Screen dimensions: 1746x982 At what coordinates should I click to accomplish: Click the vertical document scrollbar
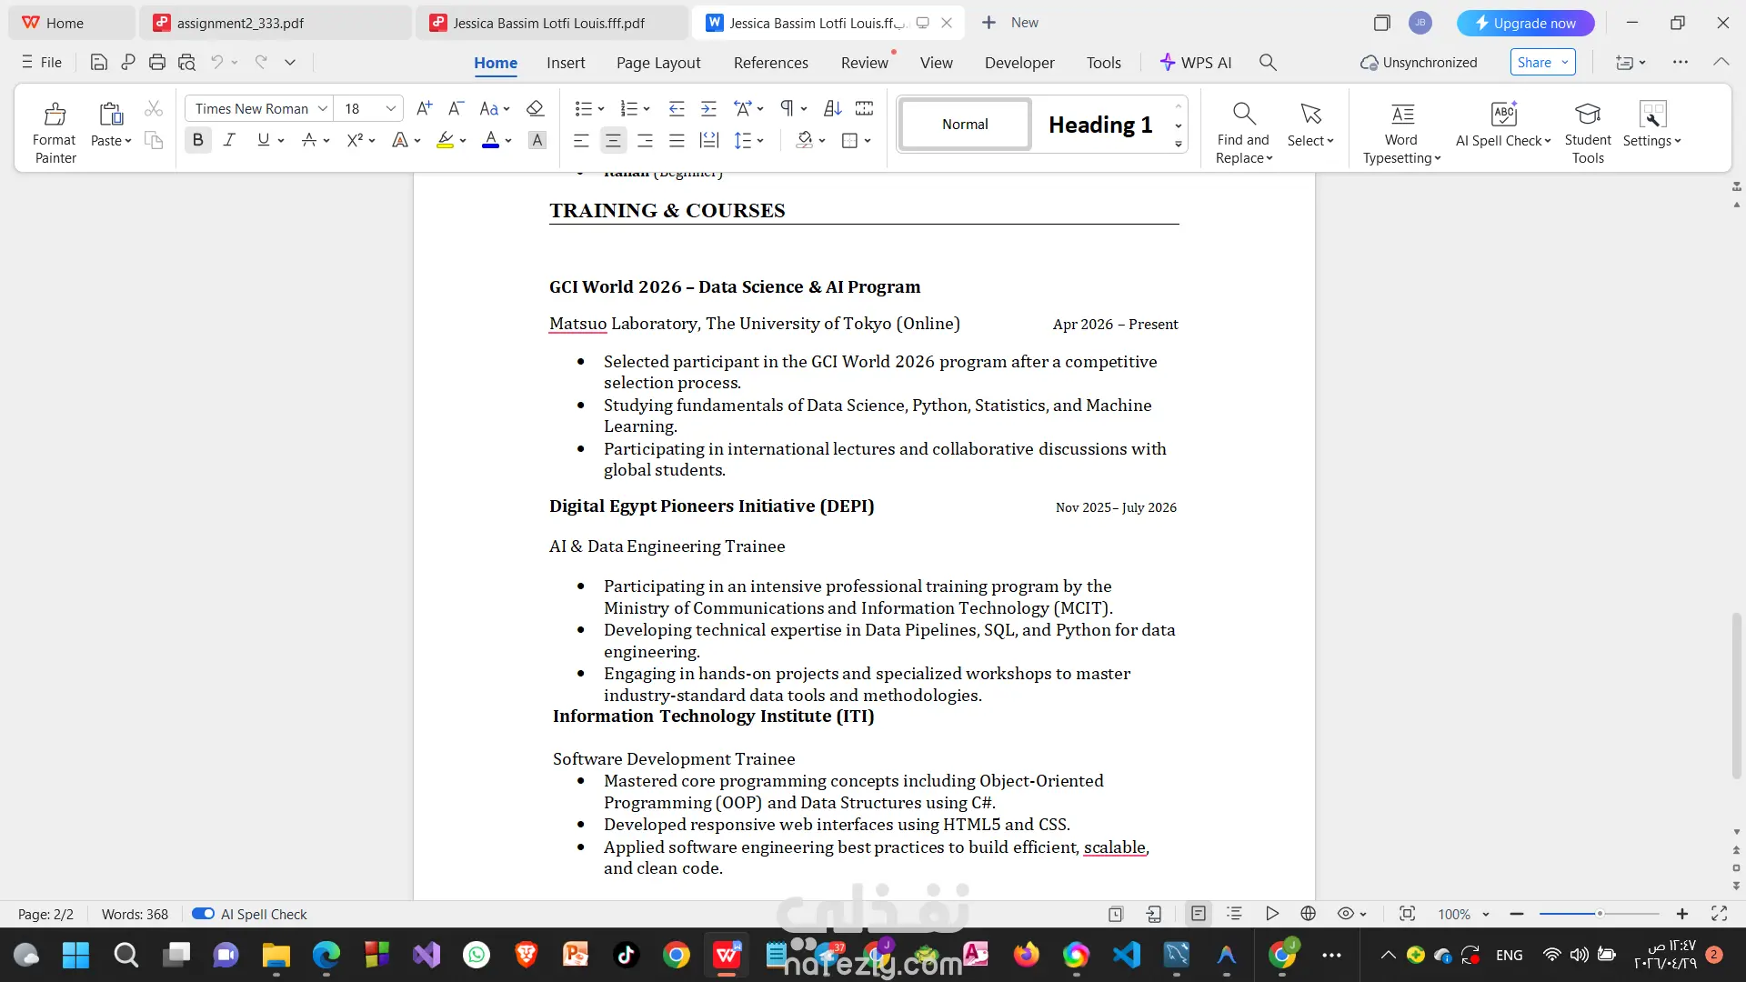pyautogui.click(x=1736, y=696)
